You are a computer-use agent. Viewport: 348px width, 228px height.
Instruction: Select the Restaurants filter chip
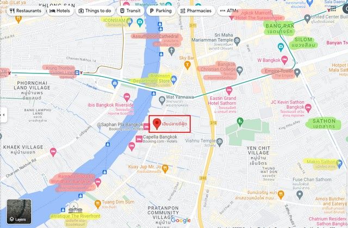pyautogui.click(x=26, y=11)
